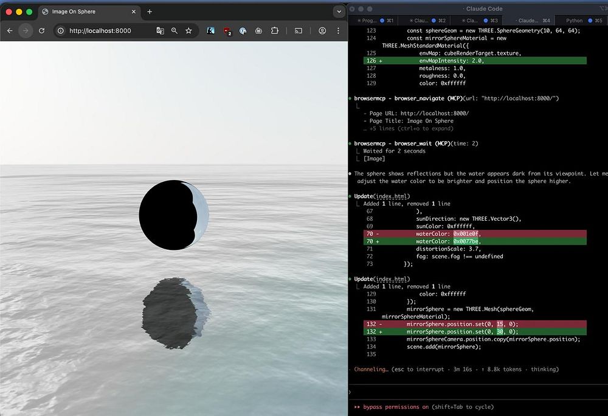Click the translate page icon
The width and height of the screenshot is (608, 416).
tap(160, 30)
